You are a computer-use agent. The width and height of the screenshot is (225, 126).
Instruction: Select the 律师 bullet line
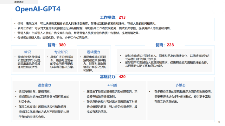click(87, 24)
